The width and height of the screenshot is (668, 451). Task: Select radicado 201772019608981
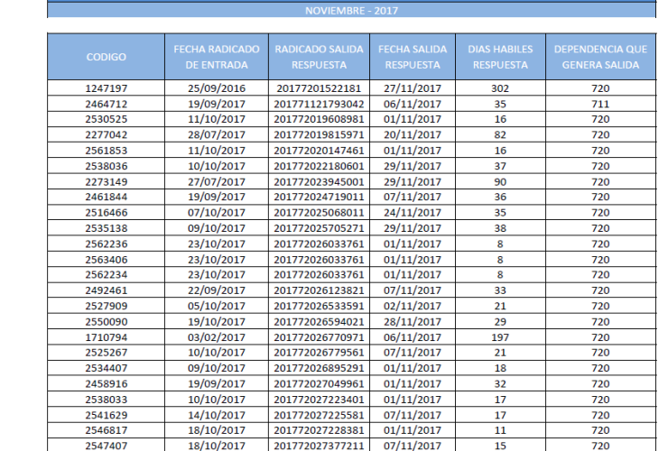click(x=319, y=119)
